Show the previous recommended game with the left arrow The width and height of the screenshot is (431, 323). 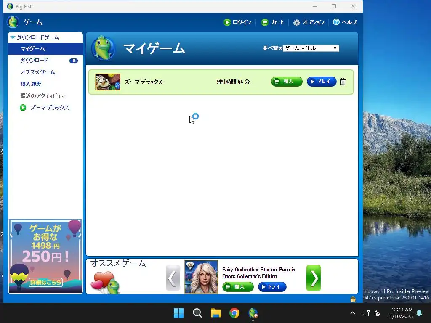173,278
